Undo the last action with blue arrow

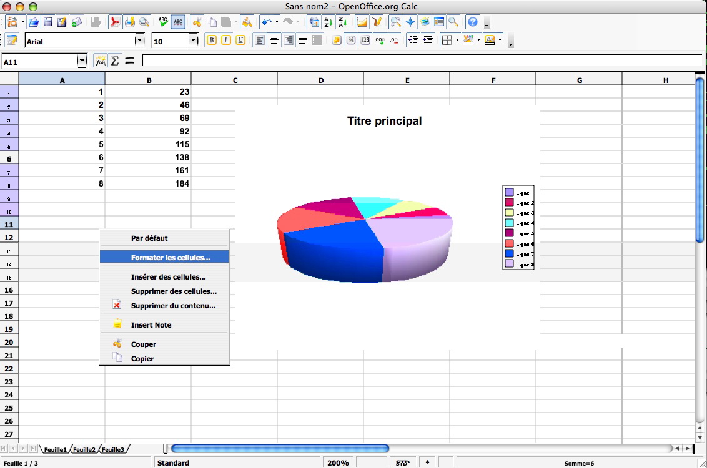[266, 22]
